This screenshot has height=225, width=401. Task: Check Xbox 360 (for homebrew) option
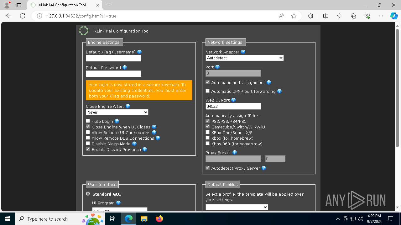[x=208, y=143]
